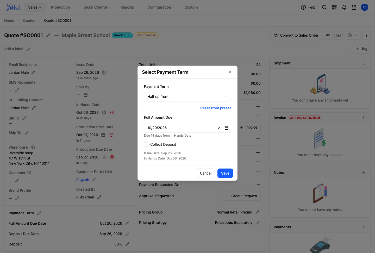Open the quote's three-dot more options menu
375x253 pixels.
point(367,35)
